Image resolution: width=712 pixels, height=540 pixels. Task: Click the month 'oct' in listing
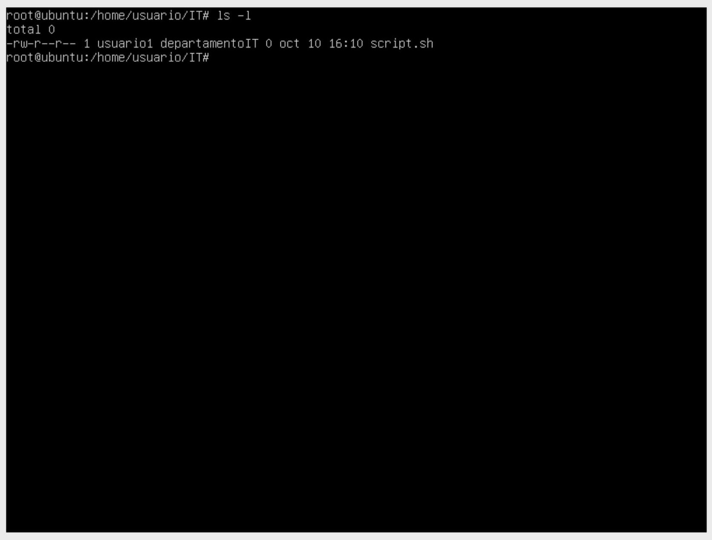290,44
